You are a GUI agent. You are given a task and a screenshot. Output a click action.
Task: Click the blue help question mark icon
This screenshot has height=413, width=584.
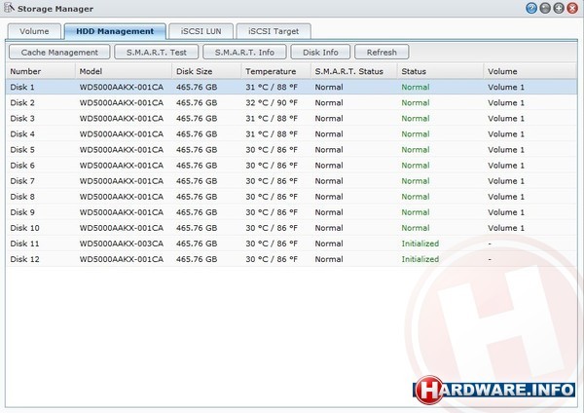click(531, 8)
